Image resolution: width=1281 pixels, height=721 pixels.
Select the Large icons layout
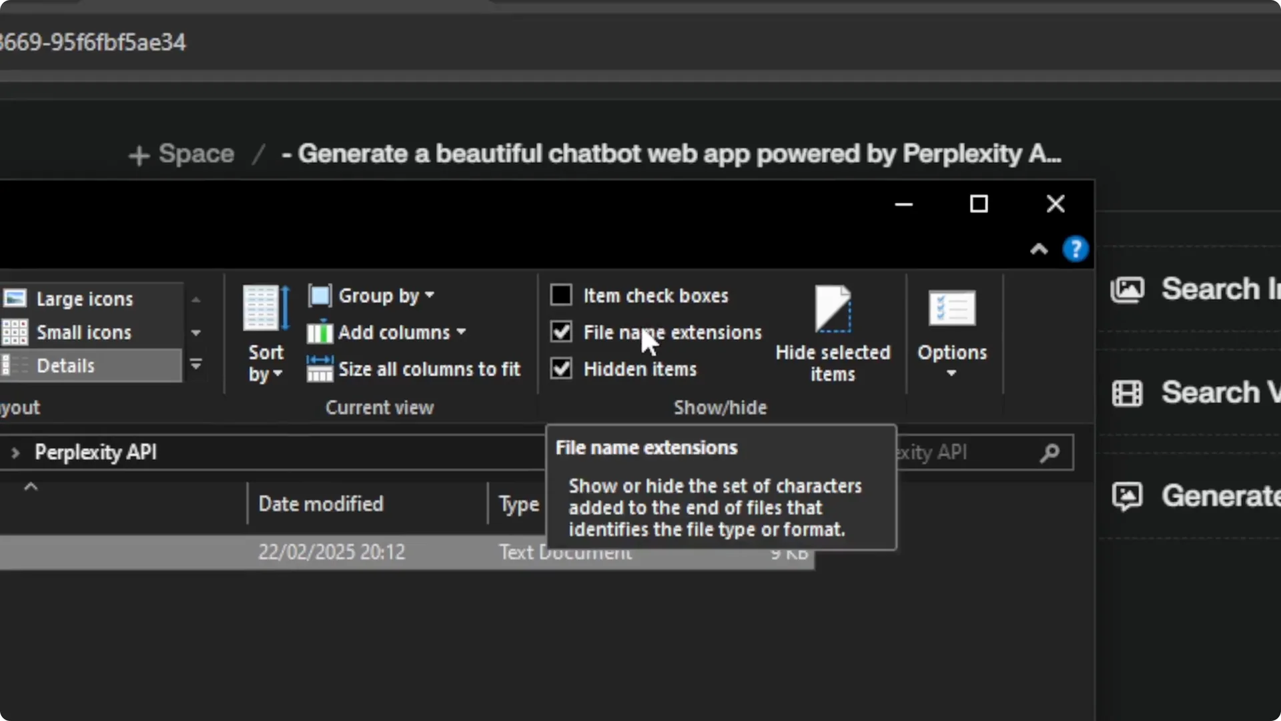tap(84, 298)
